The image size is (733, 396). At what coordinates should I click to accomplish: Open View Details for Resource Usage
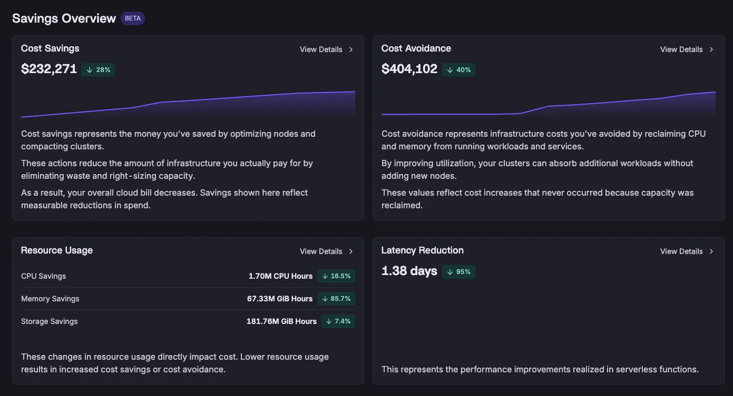click(x=326, y=251)
